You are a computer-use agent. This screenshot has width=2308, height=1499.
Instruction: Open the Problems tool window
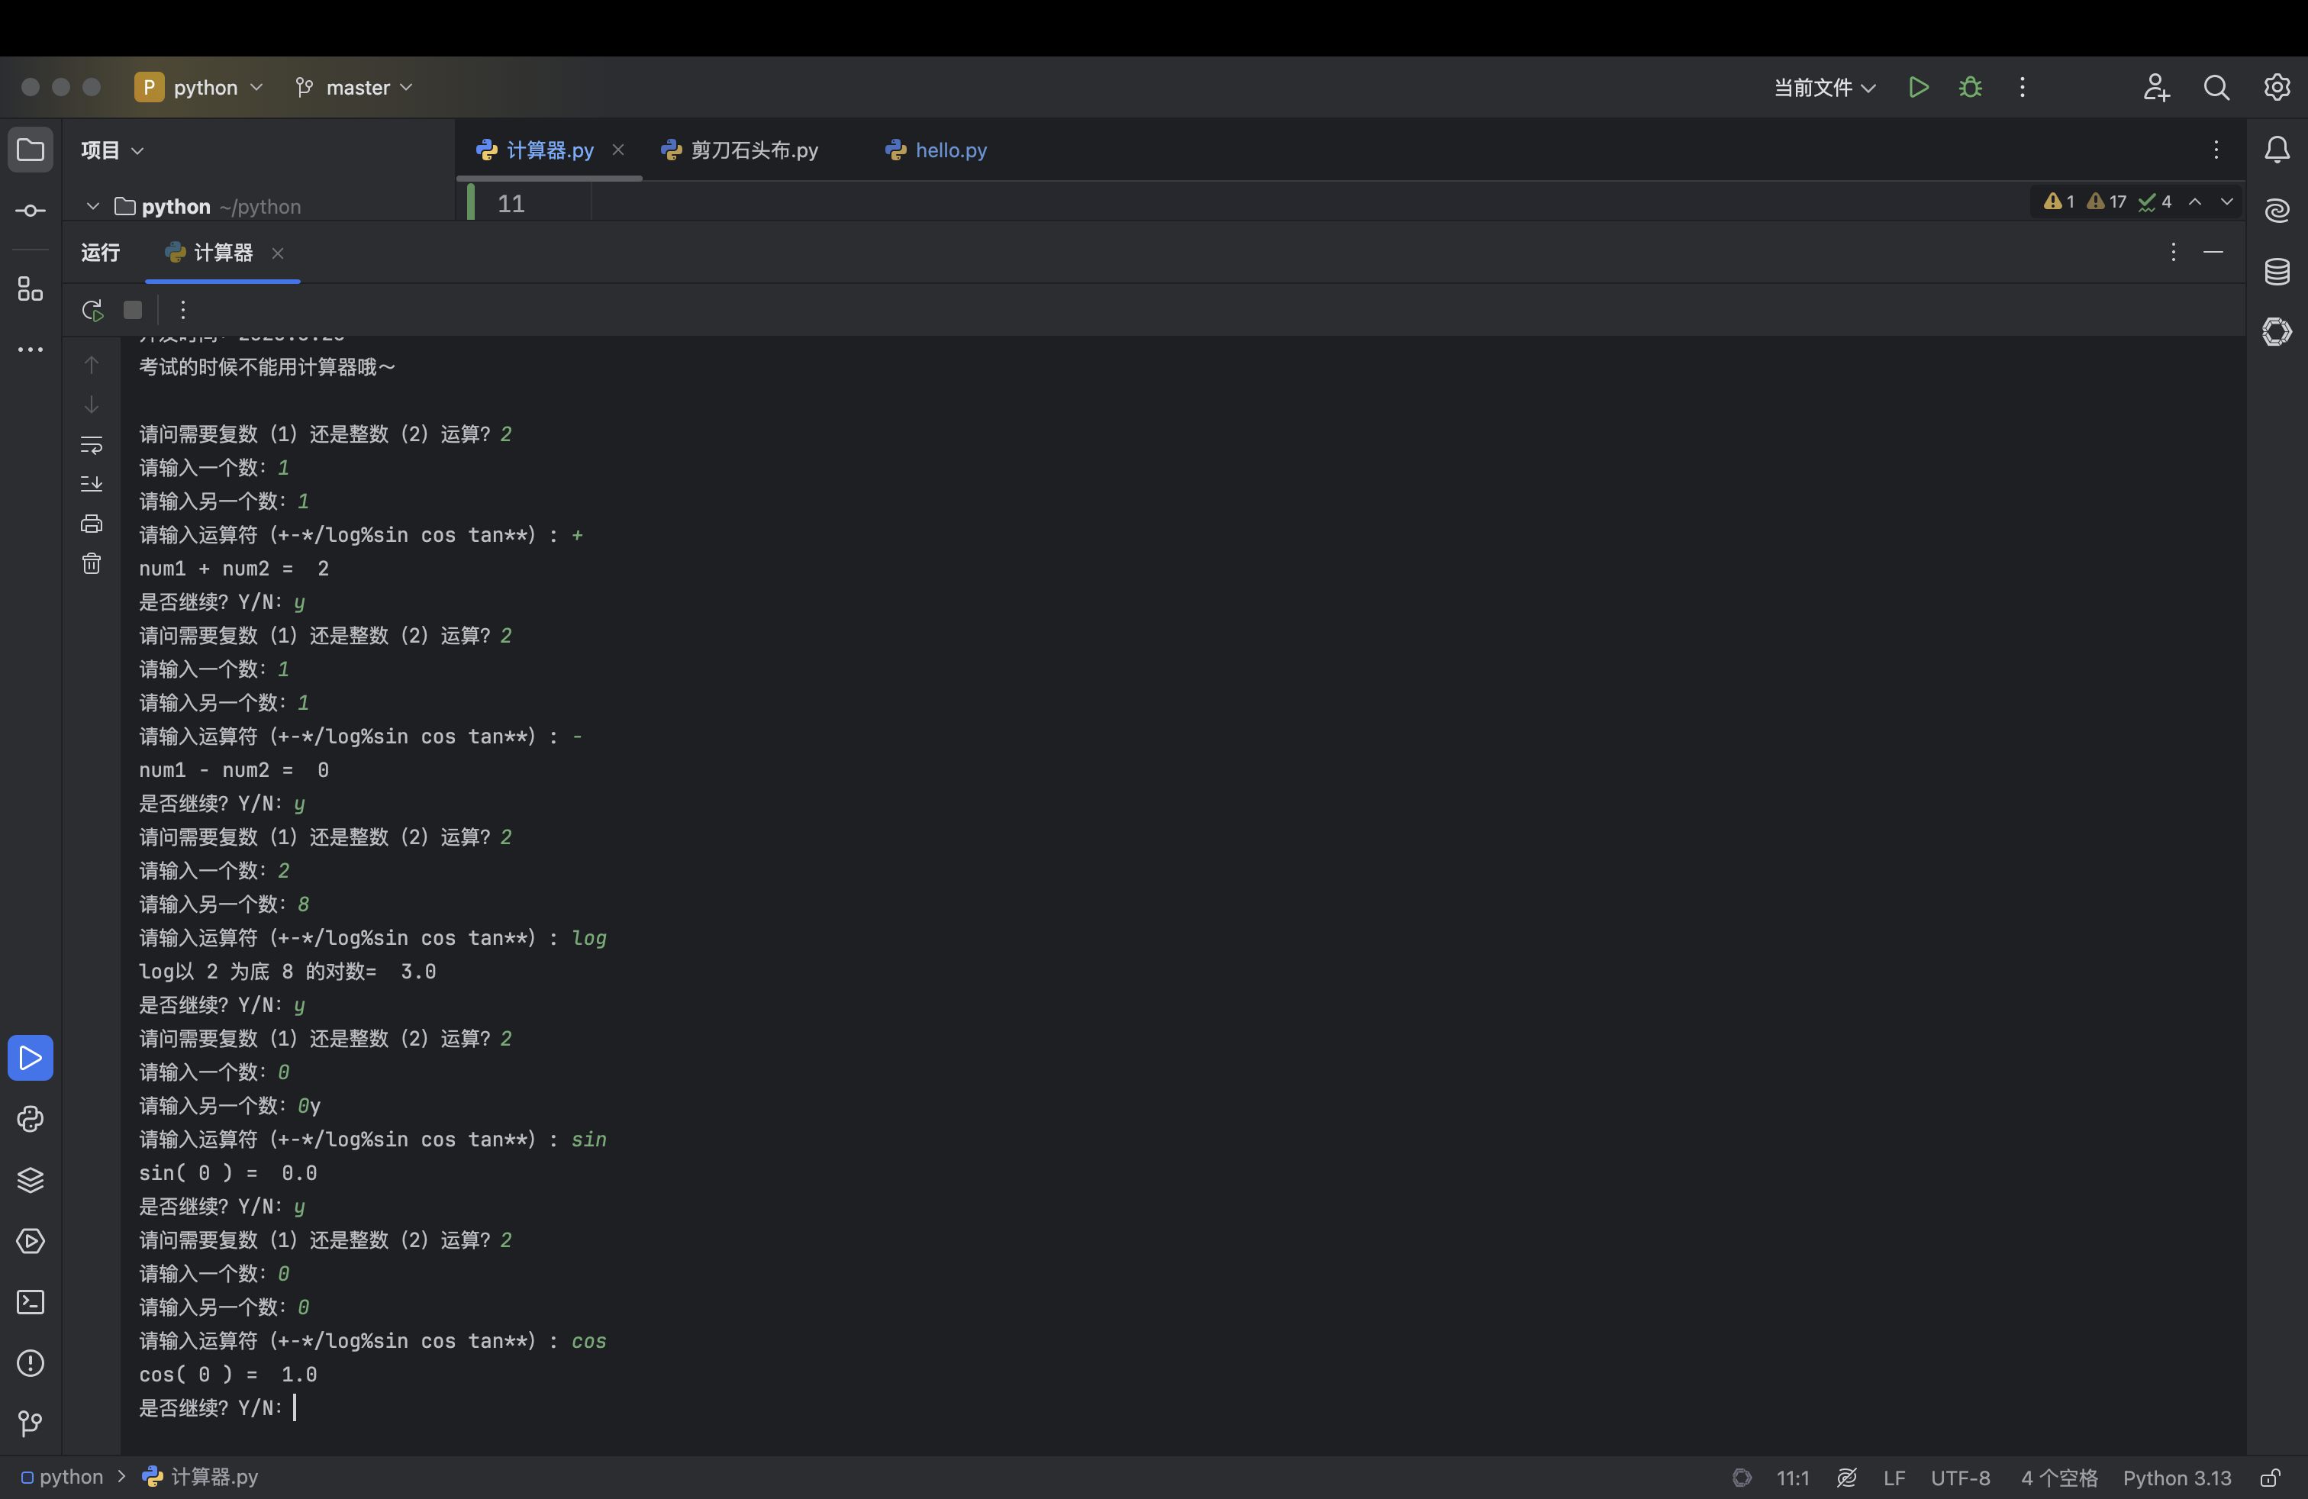tap(30, 1363)
